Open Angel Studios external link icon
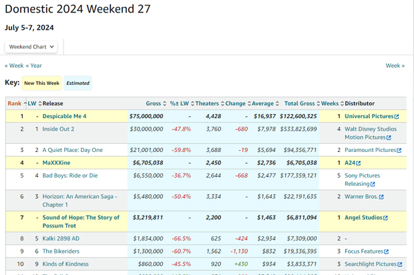 [386, 218]
